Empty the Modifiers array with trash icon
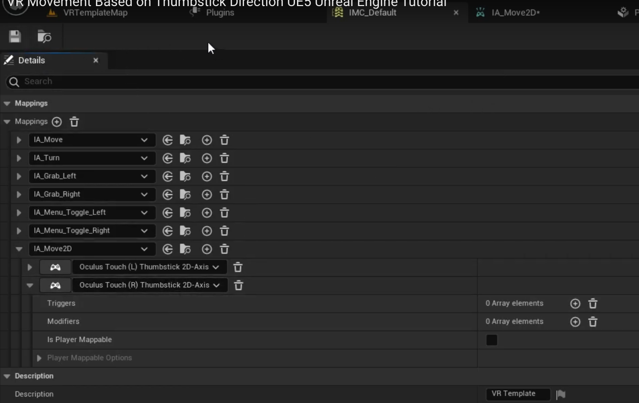Viewport: 639px width, 403px height. [x=593, y=322]
